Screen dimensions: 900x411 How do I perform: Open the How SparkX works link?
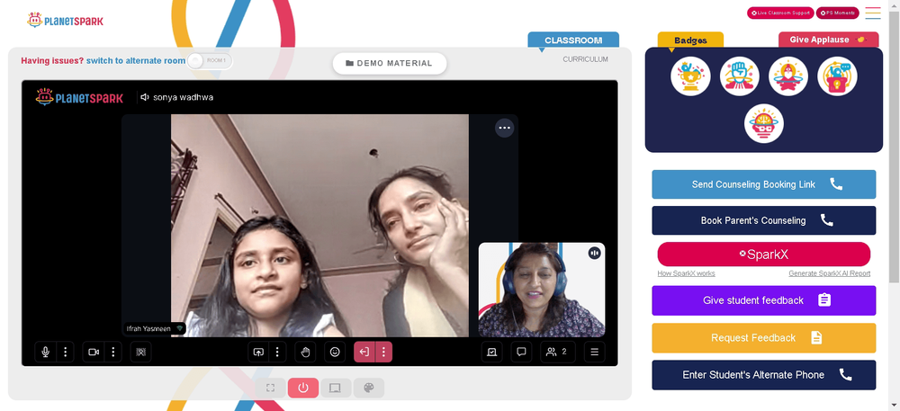686,273
